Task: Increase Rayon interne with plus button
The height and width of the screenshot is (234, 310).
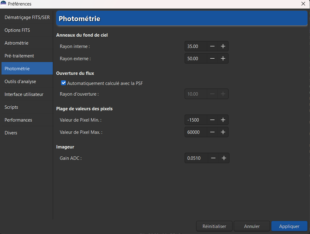Action: click(223, 46)
